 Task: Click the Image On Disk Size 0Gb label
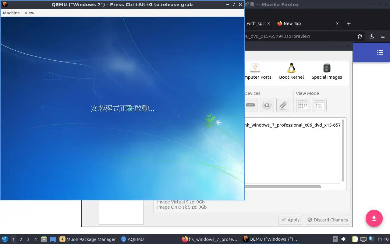[182, 207]
